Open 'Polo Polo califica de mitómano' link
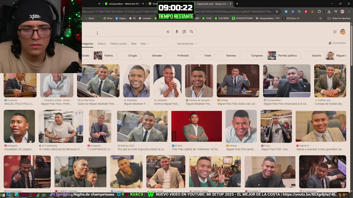This screenshot has width=353, height=198. (x=196, y=149)
